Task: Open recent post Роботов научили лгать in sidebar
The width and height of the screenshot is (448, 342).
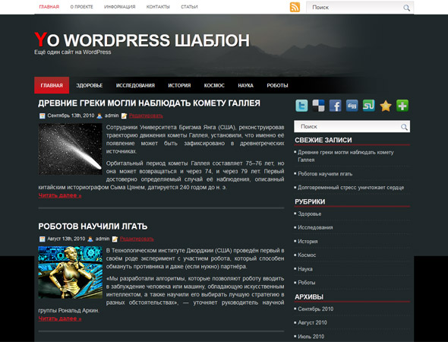Action: coord(325,174)
